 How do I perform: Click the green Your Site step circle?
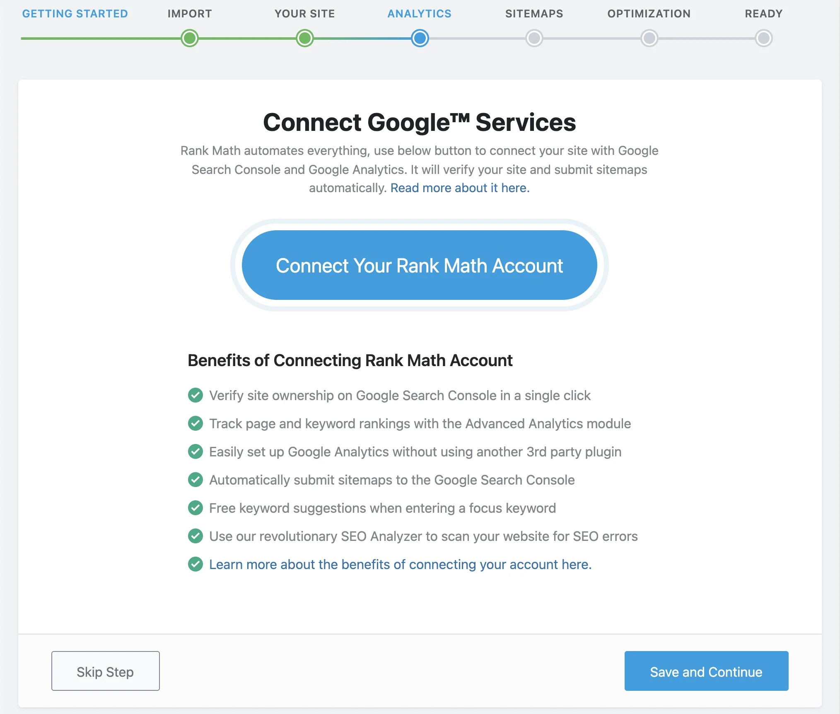coord(305,39)
